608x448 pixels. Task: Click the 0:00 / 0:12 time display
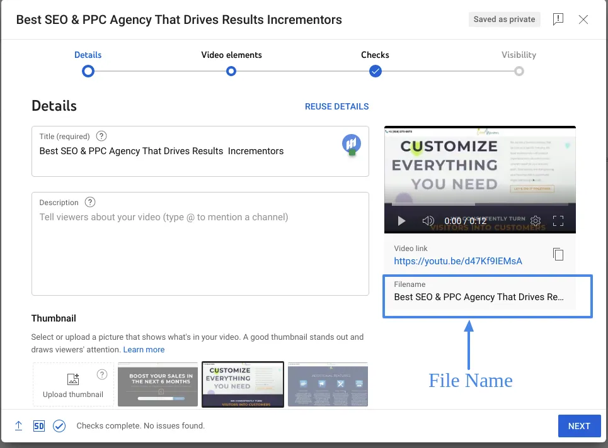[465, 221]
